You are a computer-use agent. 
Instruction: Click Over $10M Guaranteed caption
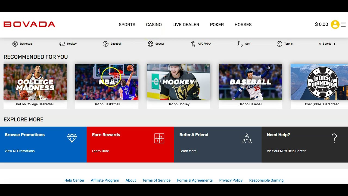[322, 104]
